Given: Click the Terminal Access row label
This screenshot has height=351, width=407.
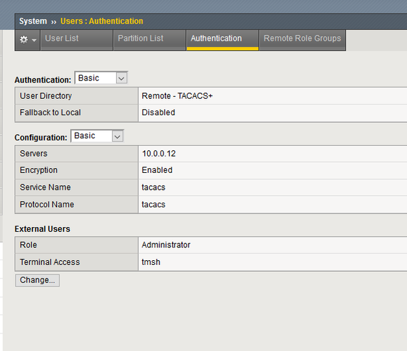Looking at the screenshot, I should point(50,262).
